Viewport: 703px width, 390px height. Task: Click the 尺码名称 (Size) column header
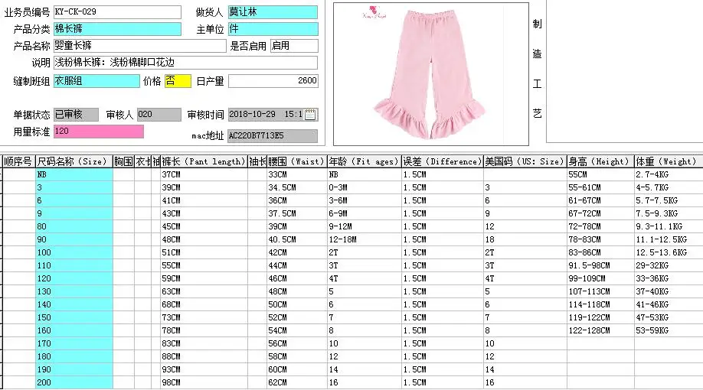point(74,161)
